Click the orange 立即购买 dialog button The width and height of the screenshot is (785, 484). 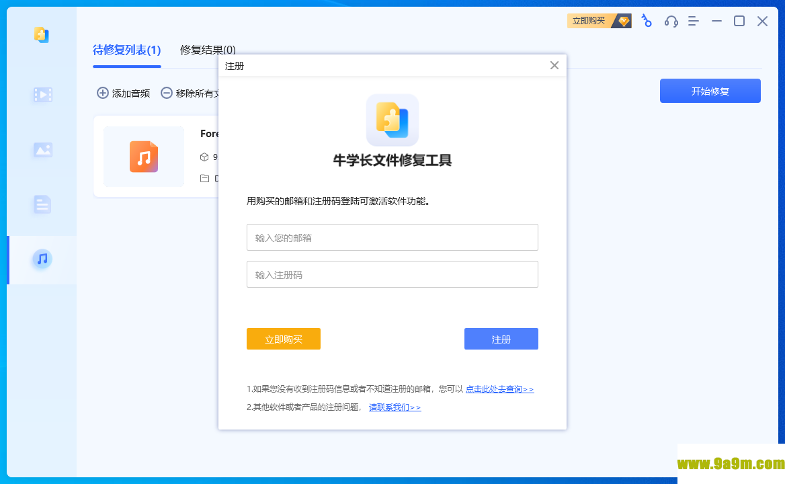(284, 339)
